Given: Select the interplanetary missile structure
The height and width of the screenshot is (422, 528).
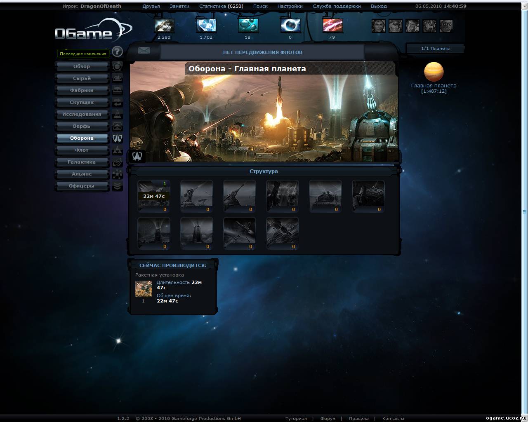Looking at the screenshot, I should click(x=283, y=234).
